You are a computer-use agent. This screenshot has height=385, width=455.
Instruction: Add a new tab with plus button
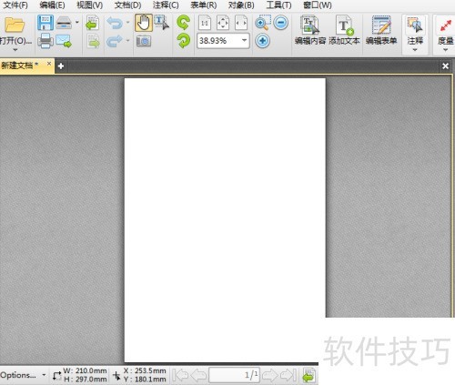(x=61, y=66)
